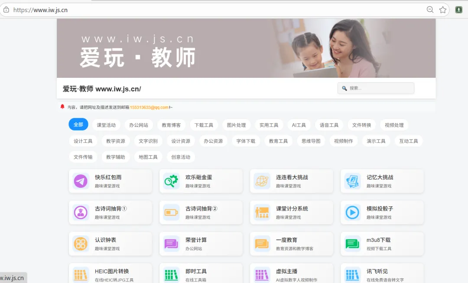The width and height of the screenshot is (468, 283).
Task: Click the orange grid icon for 认识钟表
Action: pyautogui.click(x=81, y=244)
